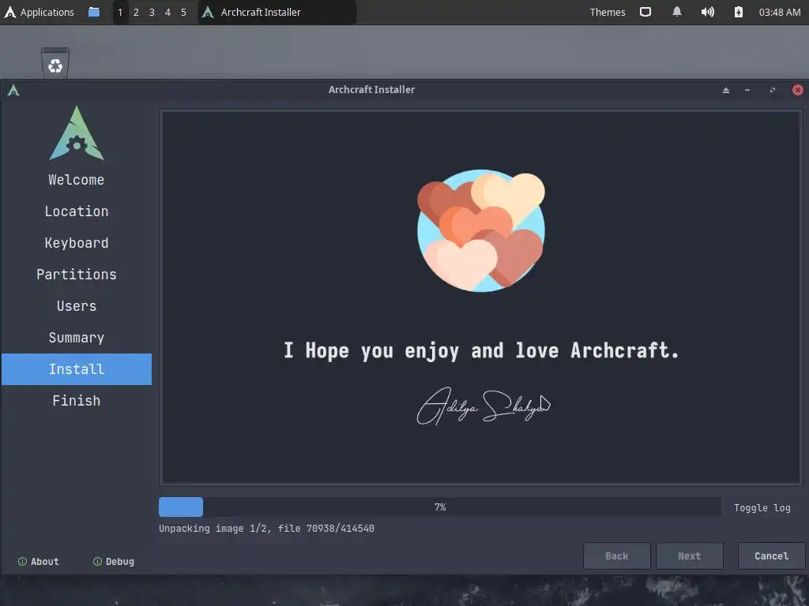Screen dimensions: 809x606
Task: Select the Keyboard step in sidebar
Action: pos(77,243)
